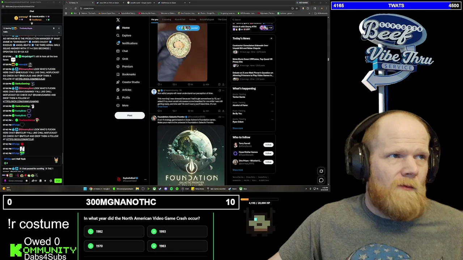This screenshot has height=260, width=463.
Task: Reload the page in Chrome
Action: coord(75,8)
